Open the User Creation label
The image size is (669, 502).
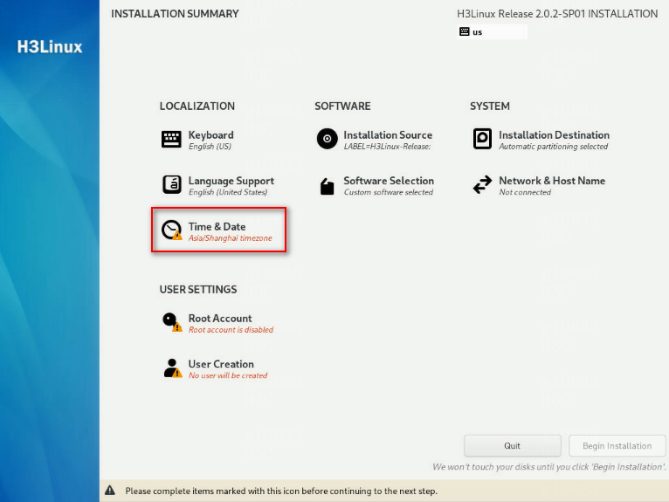(221, 364)
